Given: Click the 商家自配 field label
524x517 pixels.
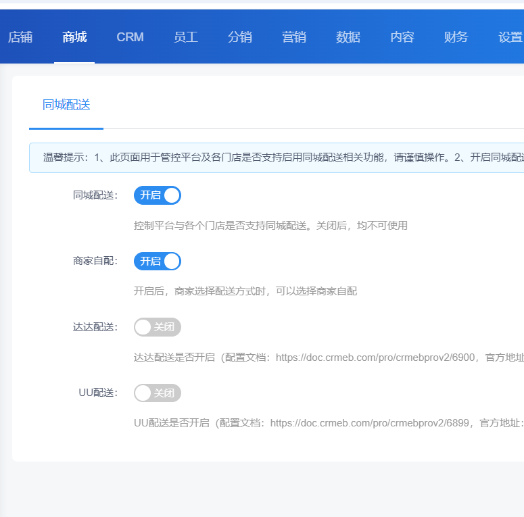Looking at the screenshot, I should pos(95,262).
